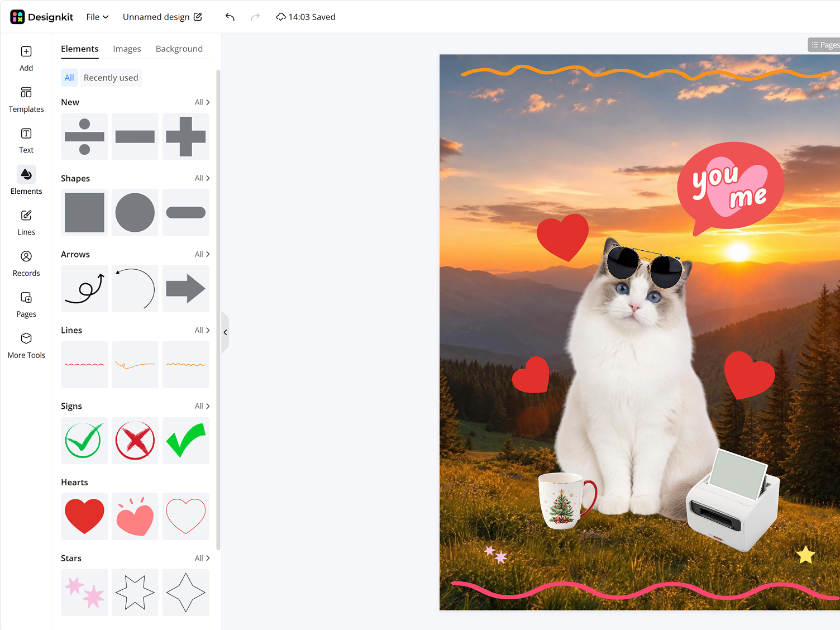Image resolution: width=840 pixels, height=630 pixels.
Task: Insert the red wavy line
Action: pos(84,365)
